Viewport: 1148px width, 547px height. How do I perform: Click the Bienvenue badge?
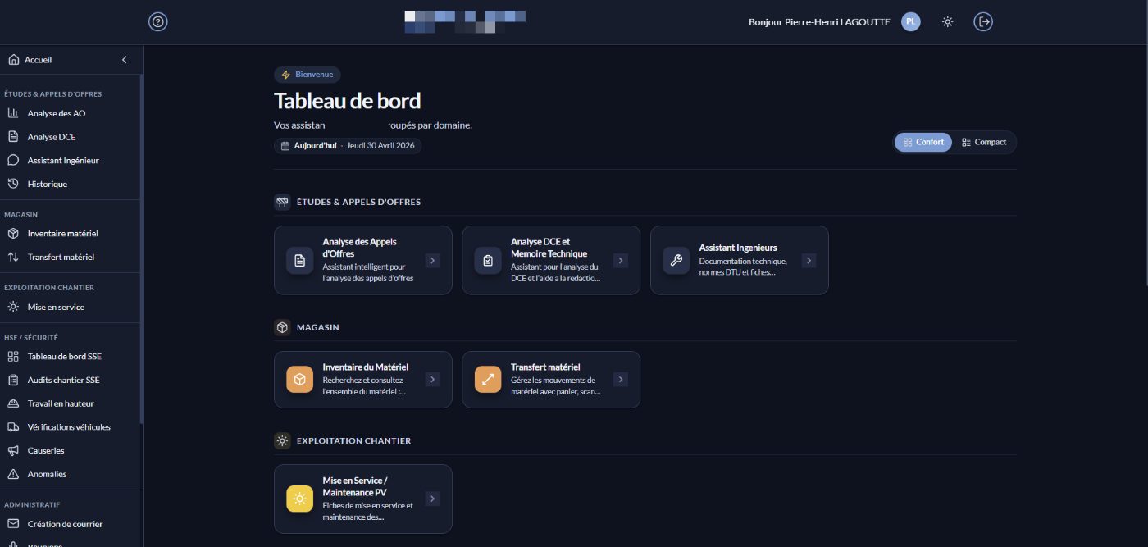(x=307, y=75)
